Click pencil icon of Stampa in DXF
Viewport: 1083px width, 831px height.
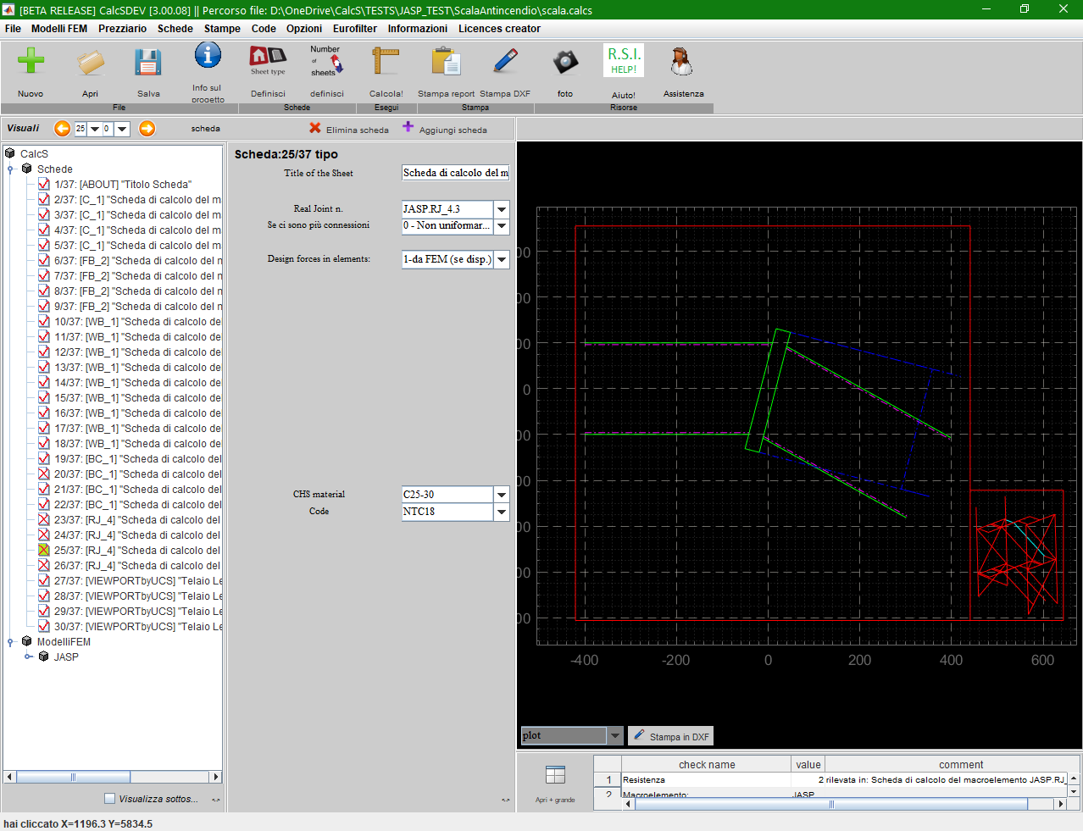point(640,735)
